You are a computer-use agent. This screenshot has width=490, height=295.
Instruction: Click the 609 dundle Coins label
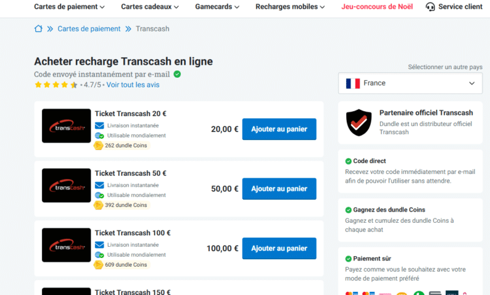[x=126, y=265]
